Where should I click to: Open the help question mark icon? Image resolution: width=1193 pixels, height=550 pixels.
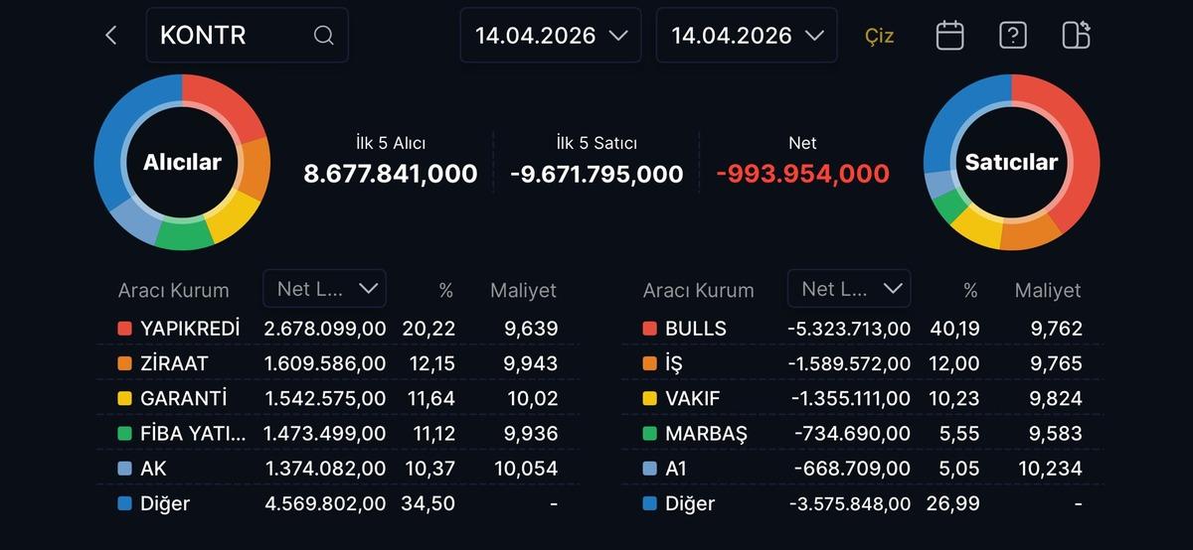pos(1012,36)
